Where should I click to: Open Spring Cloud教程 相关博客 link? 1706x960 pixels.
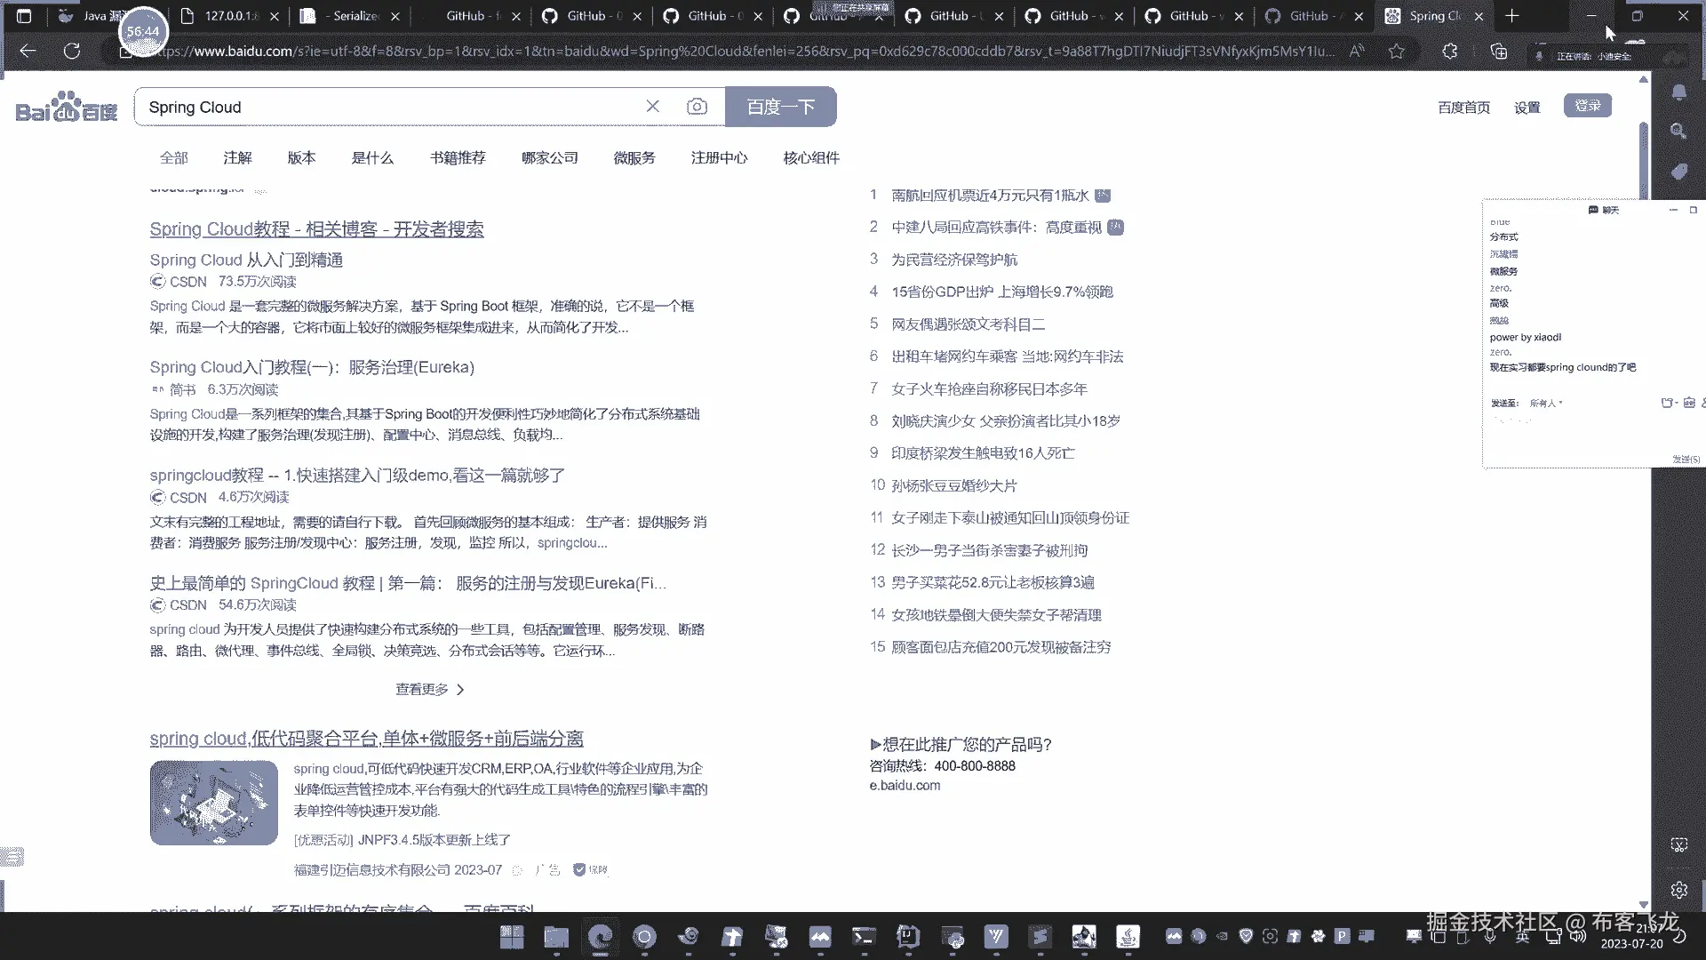coord(316,229)
